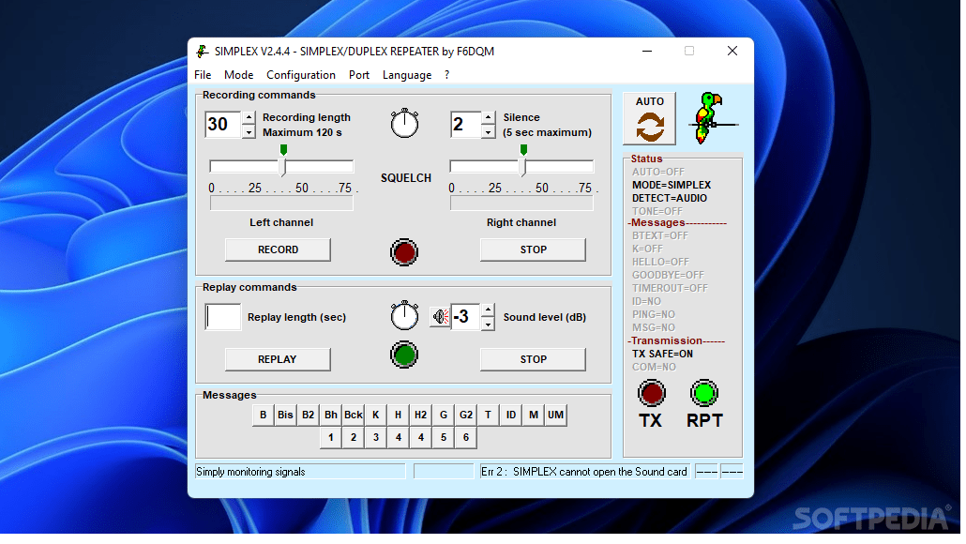Click the green replay indicator light
The height and width of the screenshot is (544, 966).
click(404, 355)
